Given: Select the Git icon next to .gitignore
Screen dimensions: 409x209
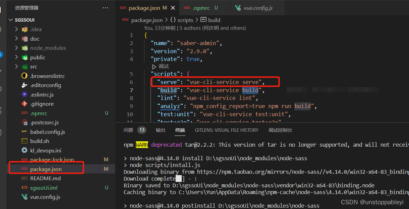Looking at the screenshot, I should [x=25, y=104].
